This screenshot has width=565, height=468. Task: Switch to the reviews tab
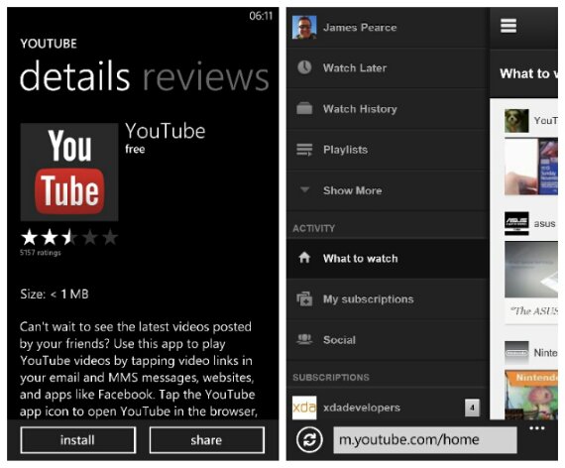(206, 76)
